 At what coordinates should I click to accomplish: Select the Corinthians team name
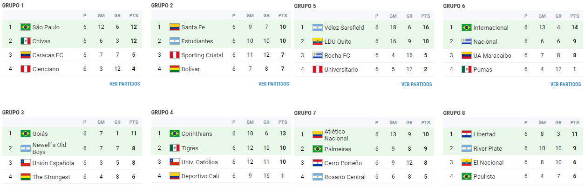(x=197, y=134)
